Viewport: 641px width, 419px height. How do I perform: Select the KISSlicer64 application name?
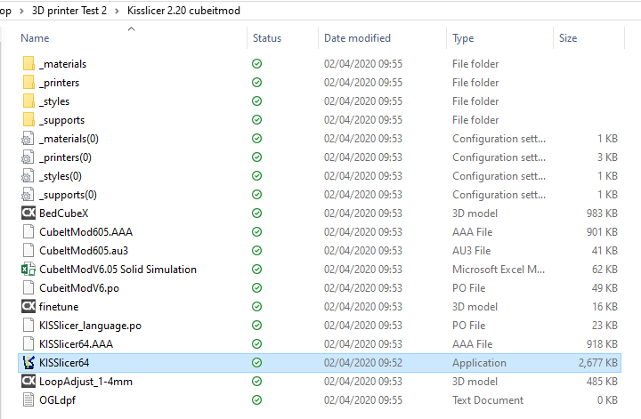[x=64, y=363]
